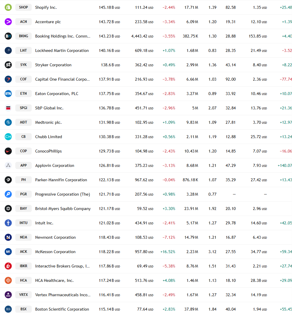Click the Booking Holdings logo icon
The width and height of the screenshot is (292, 315).
click(8, 36)
